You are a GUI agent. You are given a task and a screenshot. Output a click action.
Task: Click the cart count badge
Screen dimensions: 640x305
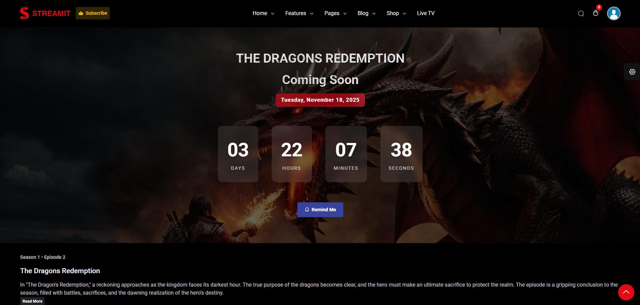click(x=599, y=7)
